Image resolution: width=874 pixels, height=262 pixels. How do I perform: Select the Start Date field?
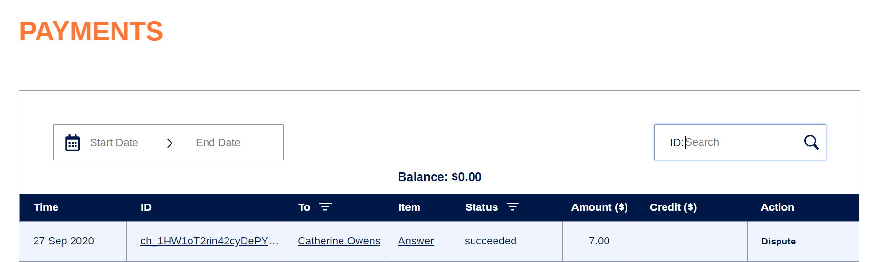[116, 143]
